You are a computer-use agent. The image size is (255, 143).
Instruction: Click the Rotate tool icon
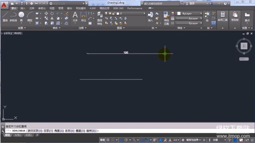(x=52, y=14)
